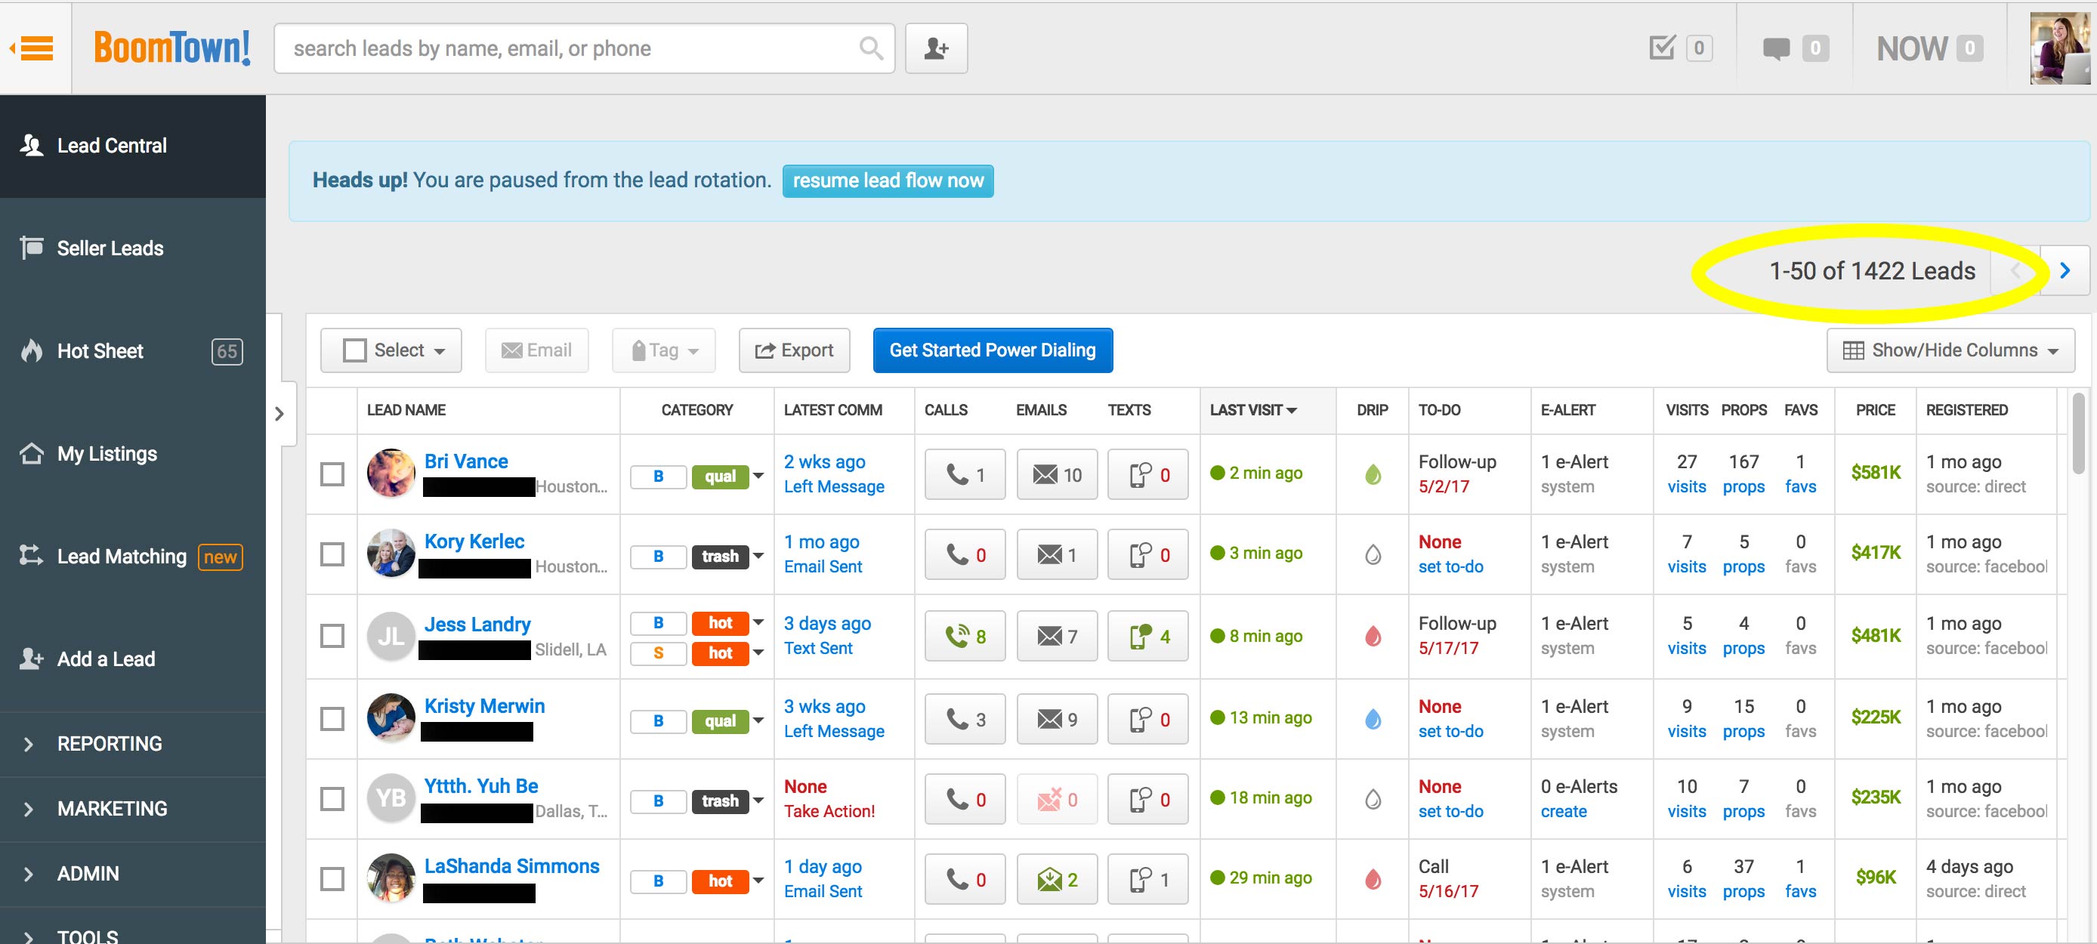Open Seller Leads in sidebar
Screen dimensions: 2097x944
pyautogui.click(x=133, y=249)
